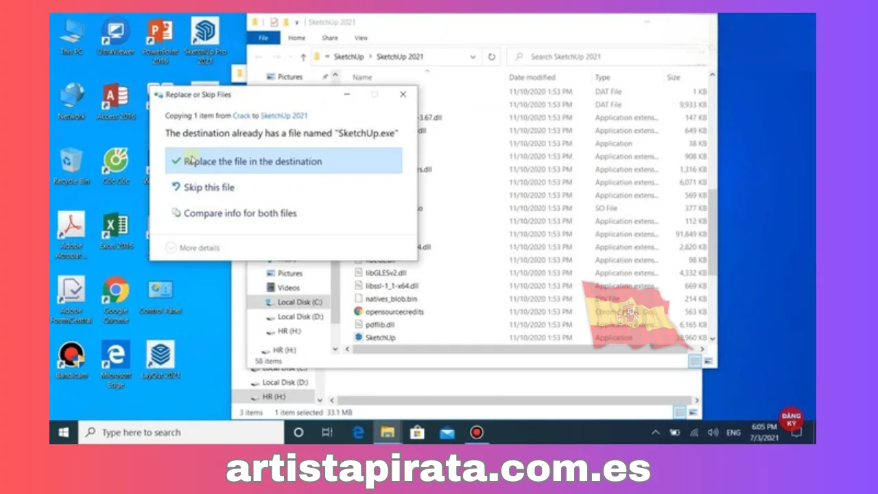Image resolution: width=878 pixels, height=494 pixels.
Task: Click the Crack source link
Action: (x=241, y=116)
